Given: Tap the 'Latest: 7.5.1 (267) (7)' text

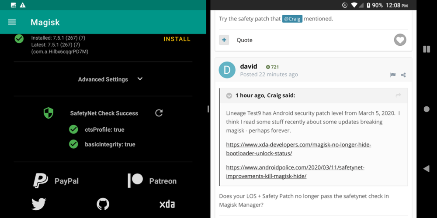Looking at the screenshot, I should 56,44.
